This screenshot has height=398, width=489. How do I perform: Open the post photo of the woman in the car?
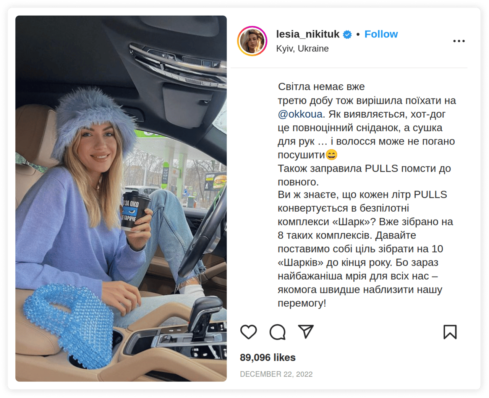click(x=121, y=199)
